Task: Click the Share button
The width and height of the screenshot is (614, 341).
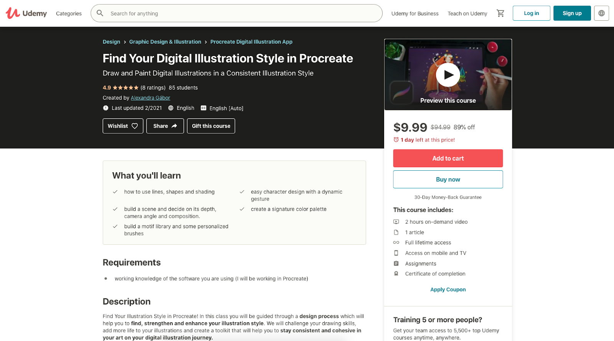Action: (165, 126)
